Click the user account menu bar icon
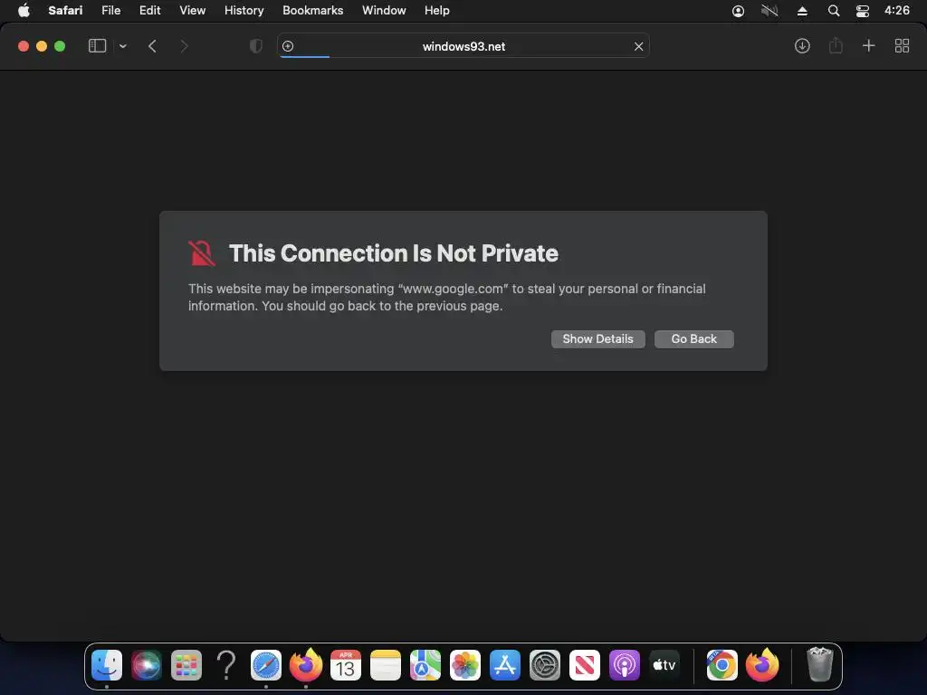Screen dimensions: 927x695 pos(738,11)
